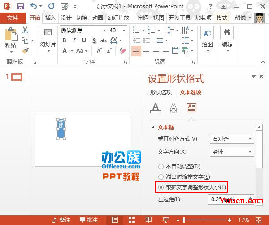Switch to the Review (审阅) tab

(x=143, y=18)
